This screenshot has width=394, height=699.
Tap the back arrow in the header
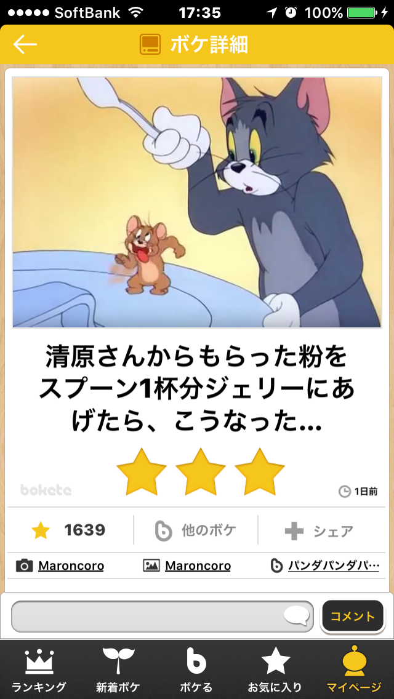25,44
